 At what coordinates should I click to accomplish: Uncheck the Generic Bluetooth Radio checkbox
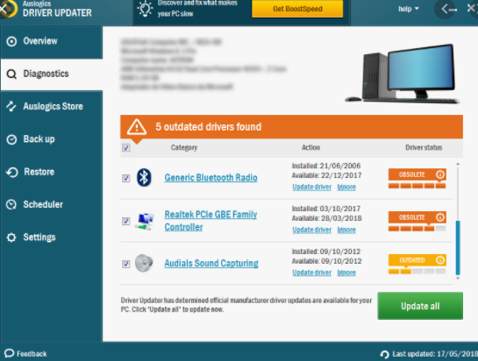126,178
